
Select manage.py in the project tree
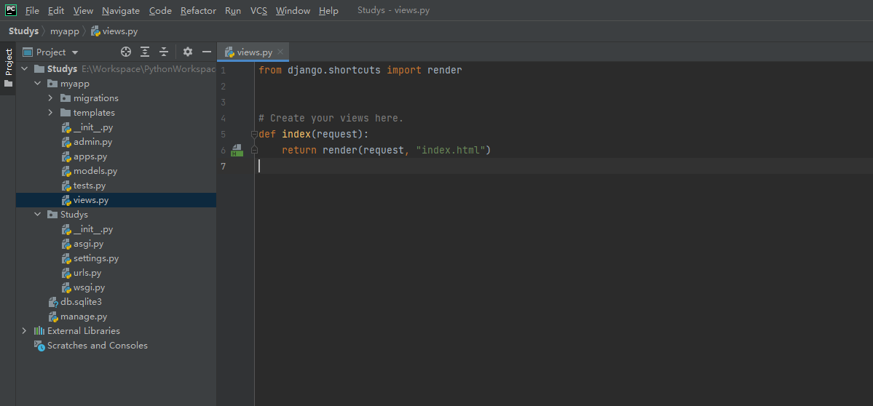(x=78, y=317)
